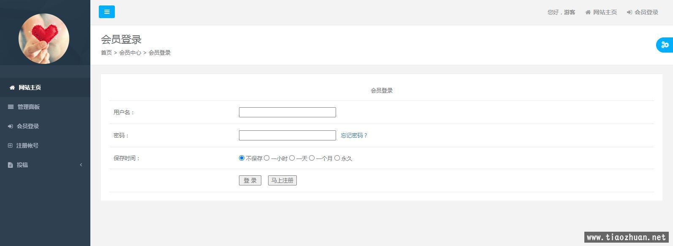This screenshot has height=246, width=673.
Task: Click the 登 录 button
Action: click(x=250, y=180)
